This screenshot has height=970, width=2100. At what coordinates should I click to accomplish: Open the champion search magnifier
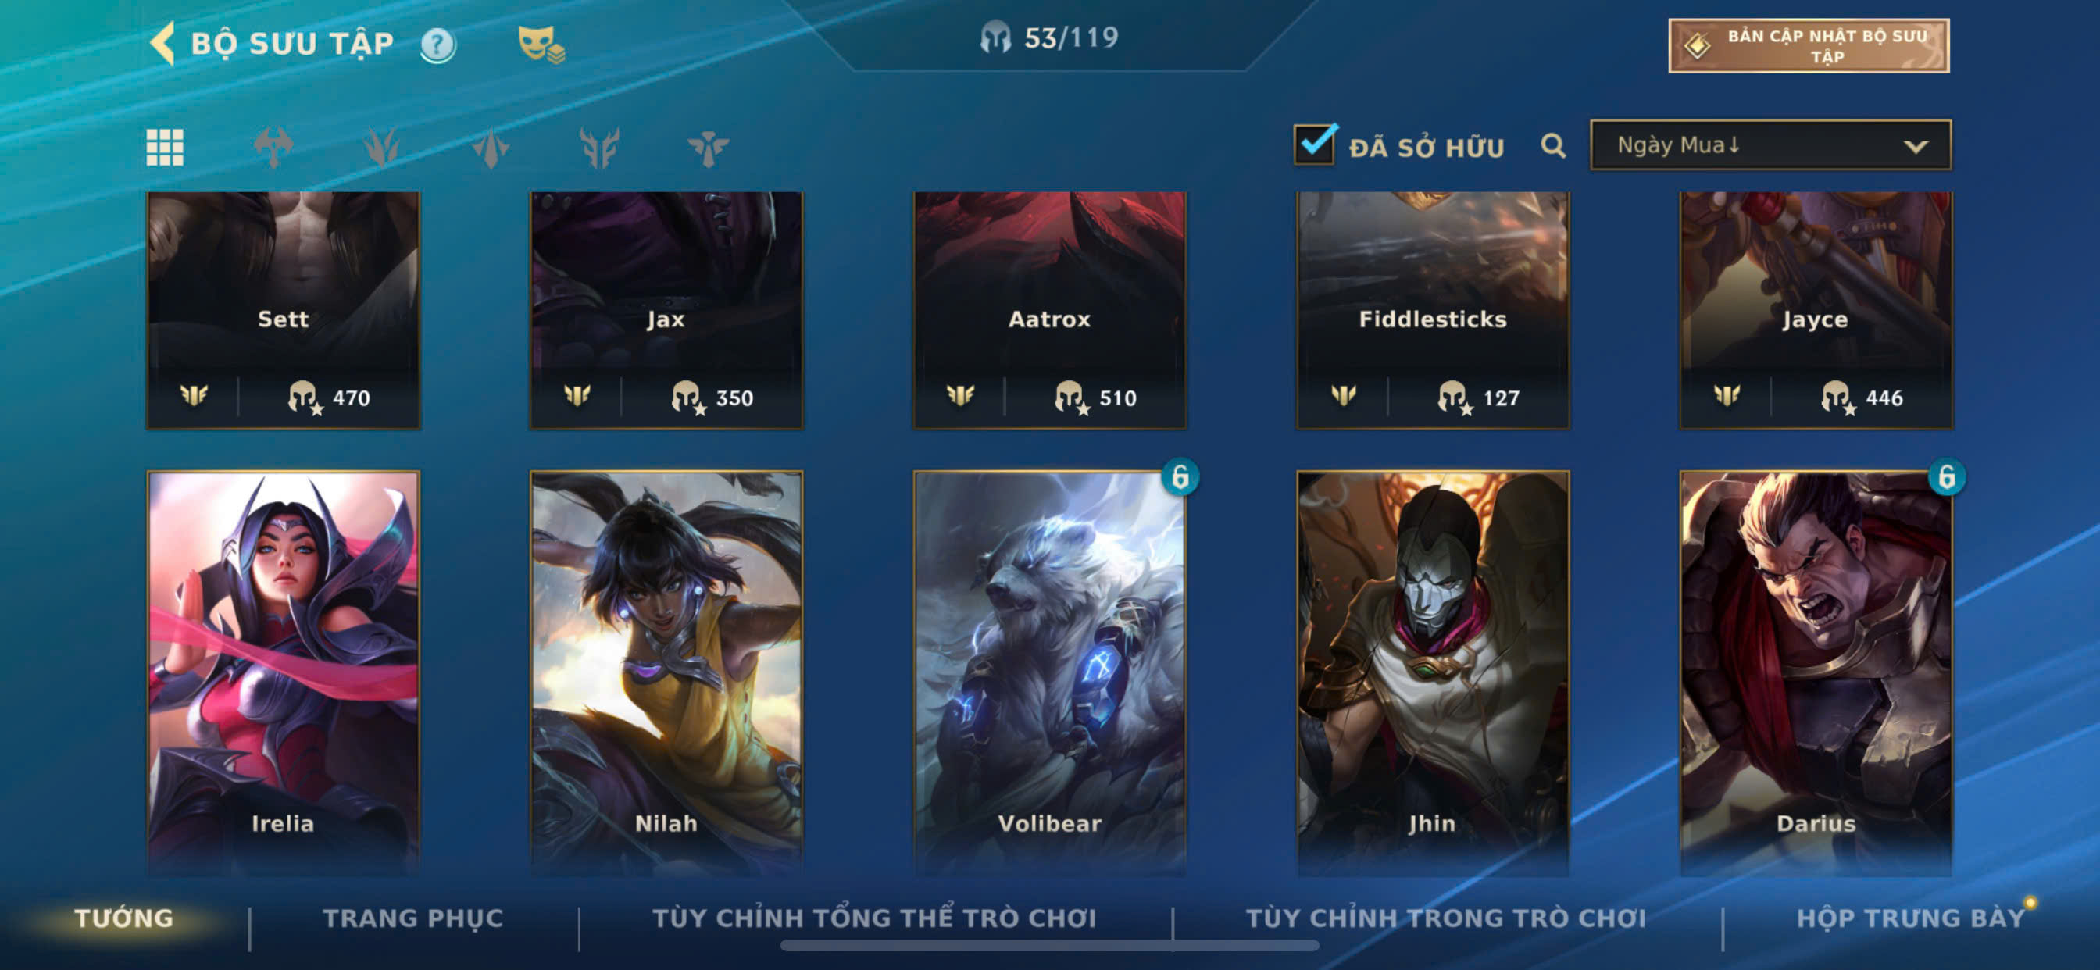[1553, 146]
